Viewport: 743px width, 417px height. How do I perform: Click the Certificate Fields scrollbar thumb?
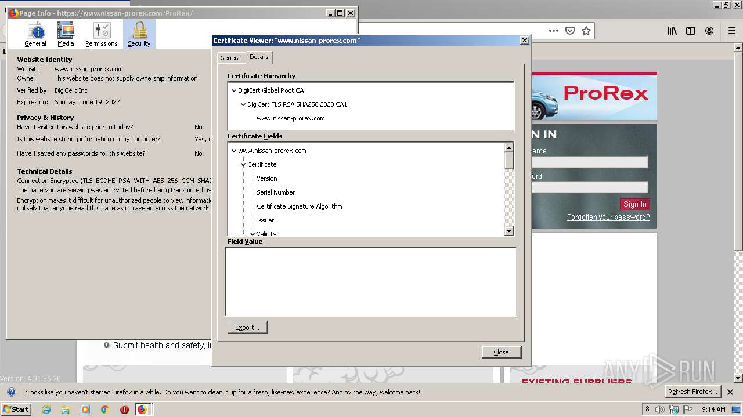coord(509,160)
